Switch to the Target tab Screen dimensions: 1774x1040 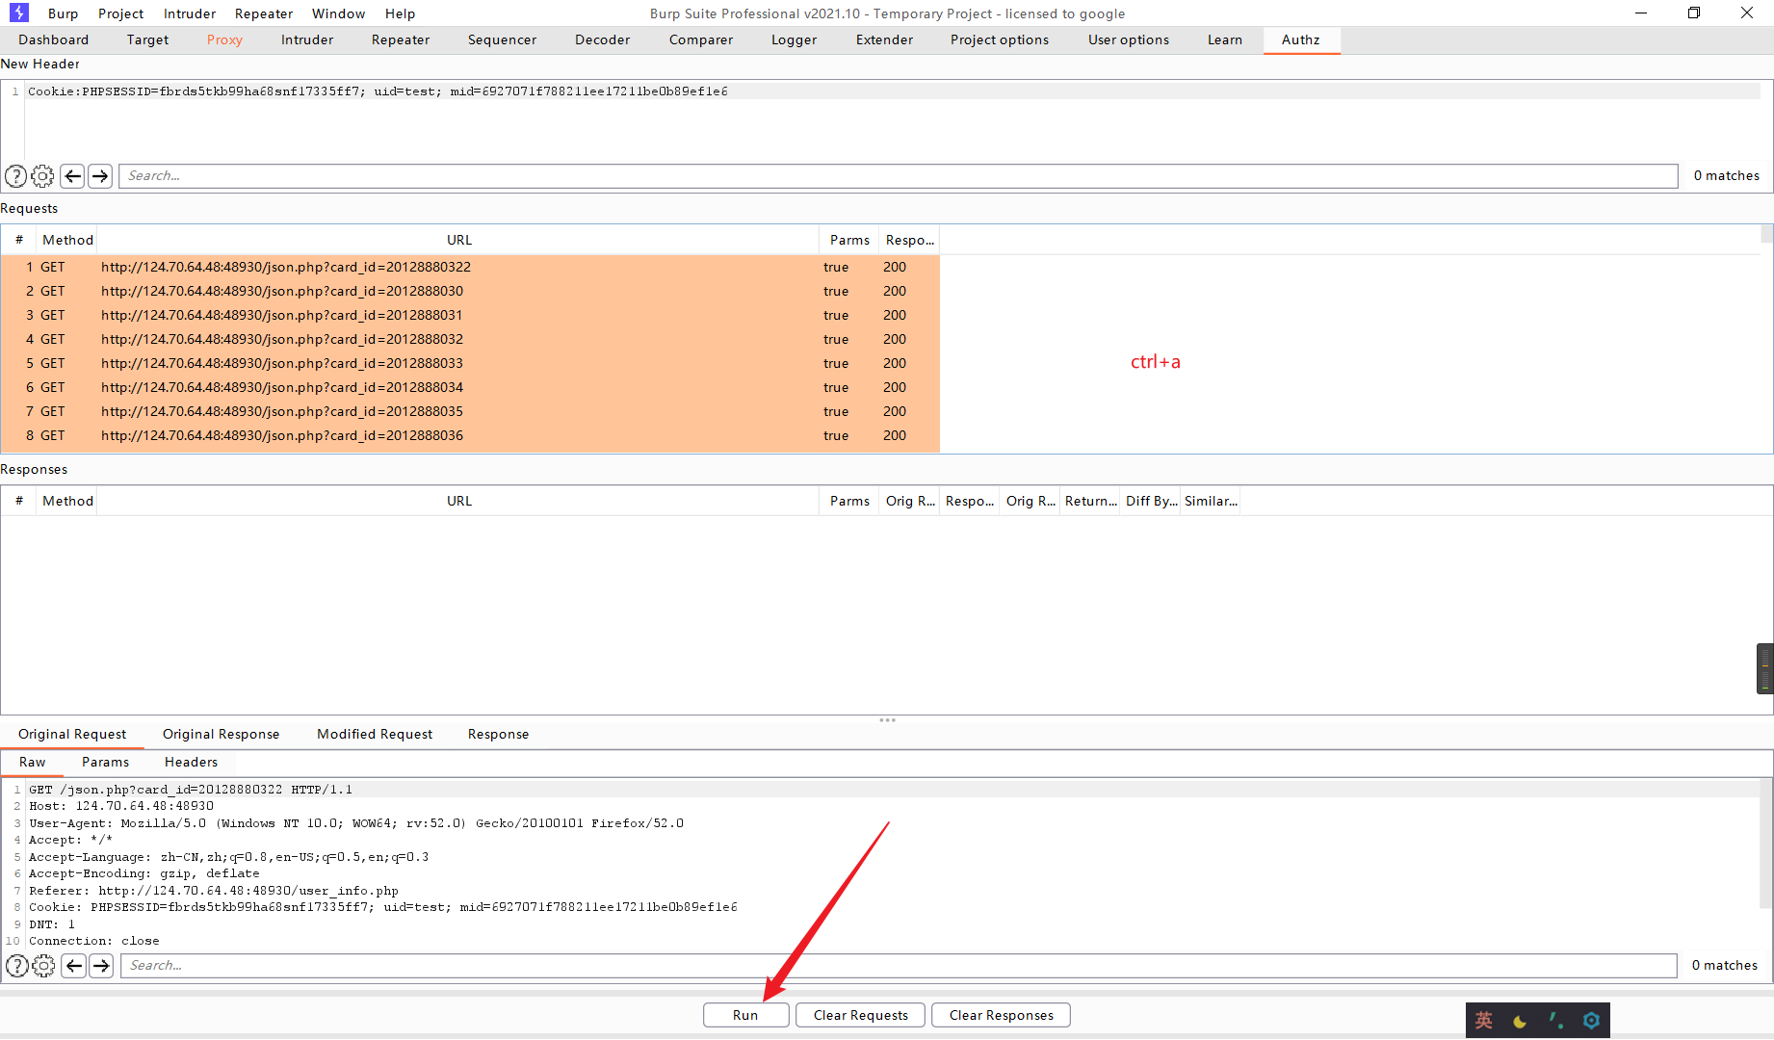(x=147, y=39)
